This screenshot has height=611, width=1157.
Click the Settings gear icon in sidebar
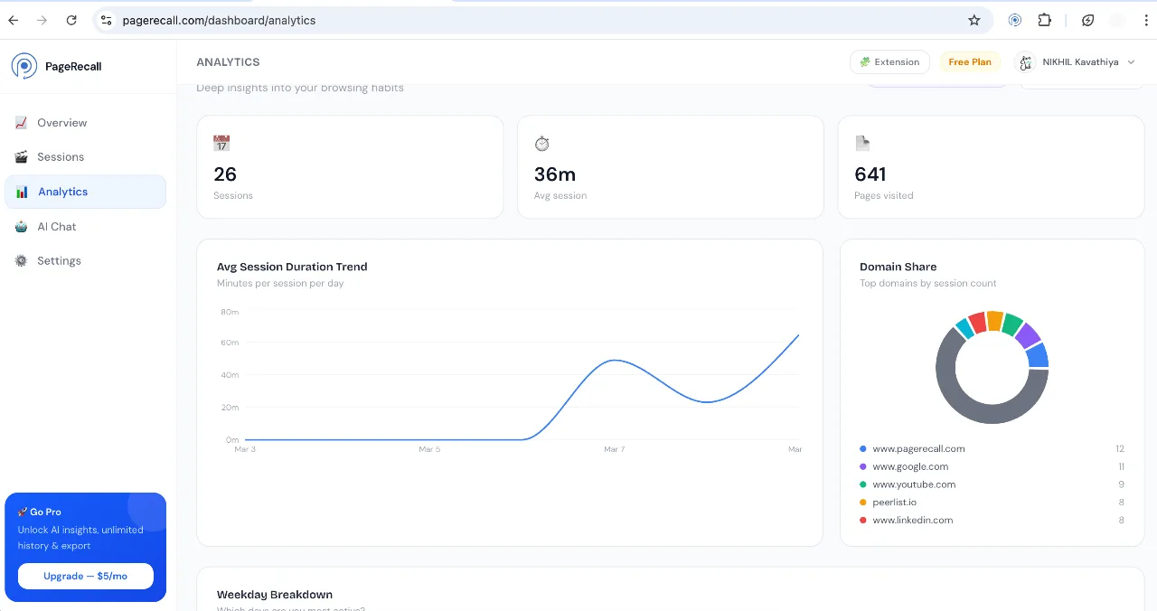(x=21, y=261)
